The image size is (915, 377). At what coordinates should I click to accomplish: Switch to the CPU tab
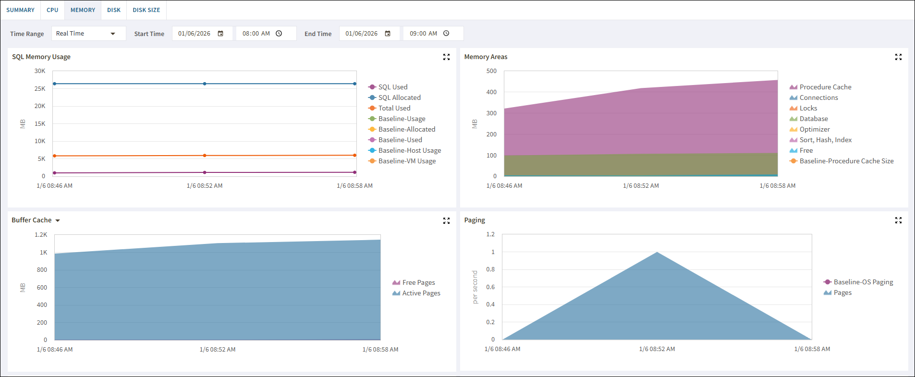(x=52, y=10)
